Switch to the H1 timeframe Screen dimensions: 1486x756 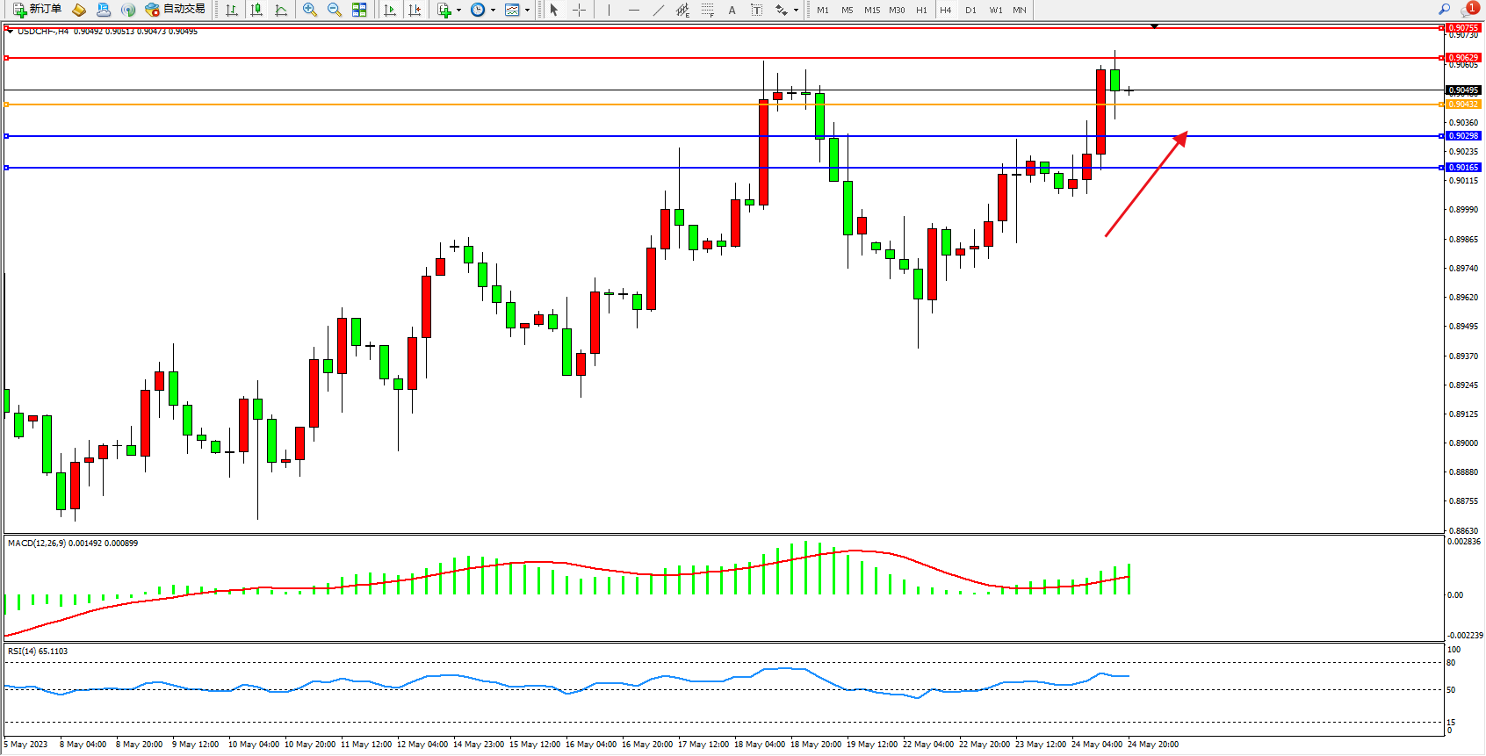tap(921, 10)
